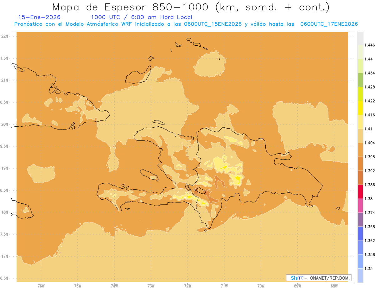Select the bright yellow 1.416–1.422 swatch
This screenshot has width=375, height=290.
tap(360, 108)
